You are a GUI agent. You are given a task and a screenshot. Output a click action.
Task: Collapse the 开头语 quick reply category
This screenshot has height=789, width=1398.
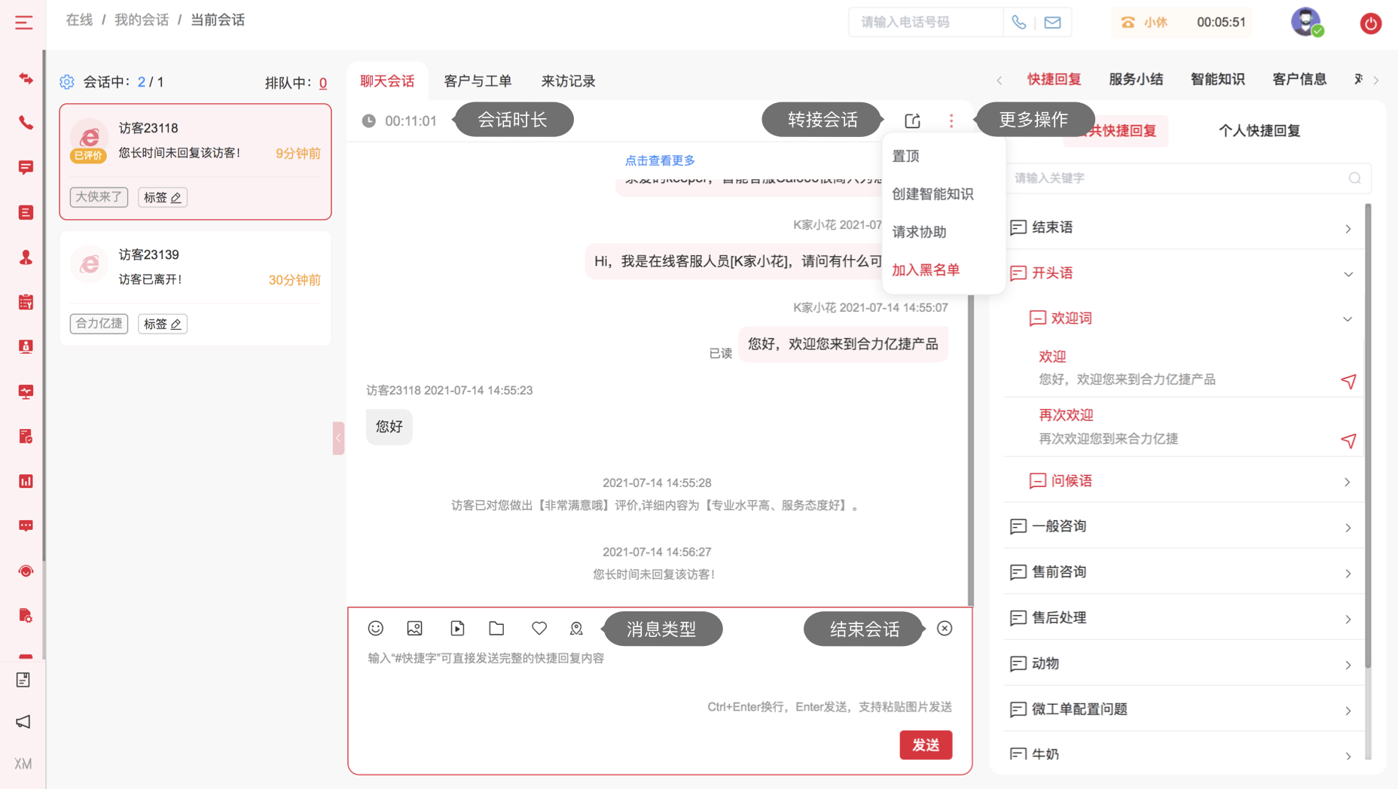(1348, 274)
